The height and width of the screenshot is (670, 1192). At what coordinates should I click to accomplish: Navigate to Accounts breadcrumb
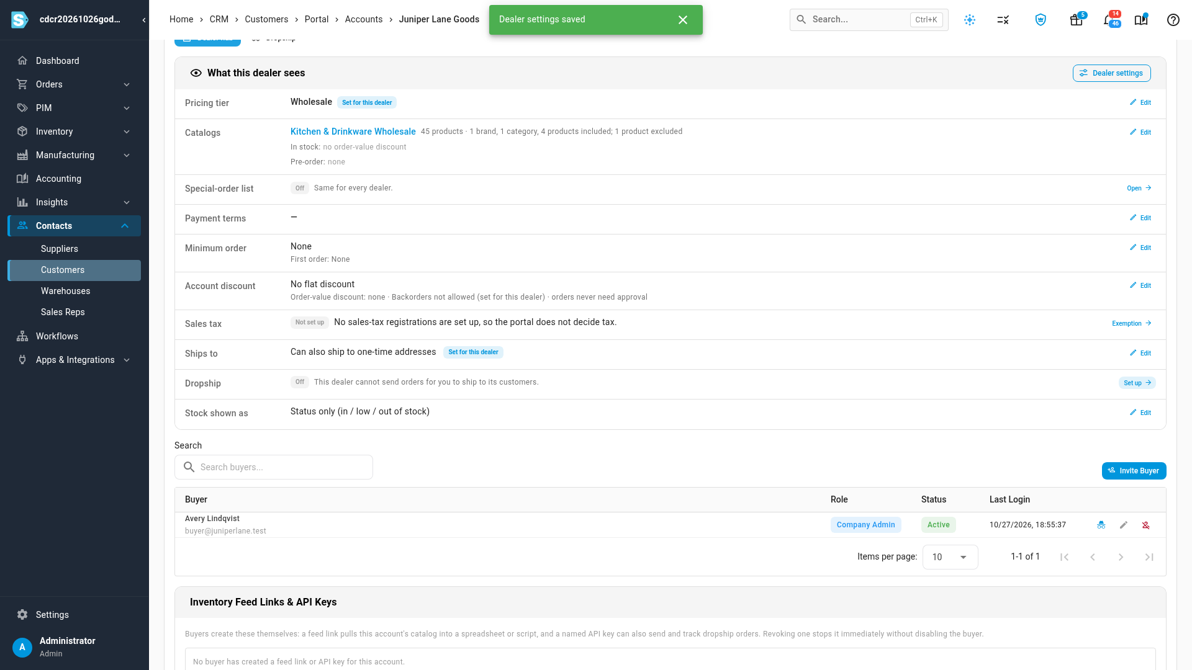364,19
